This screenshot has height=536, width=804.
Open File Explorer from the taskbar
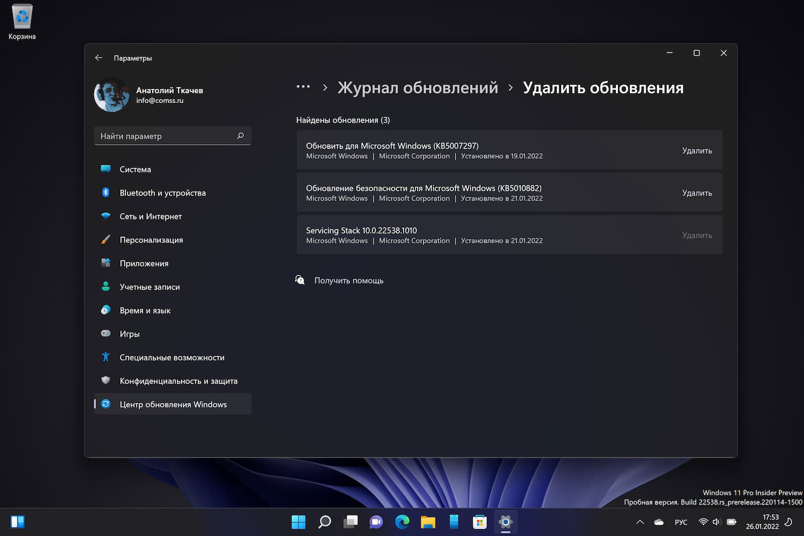click(428, 522)
